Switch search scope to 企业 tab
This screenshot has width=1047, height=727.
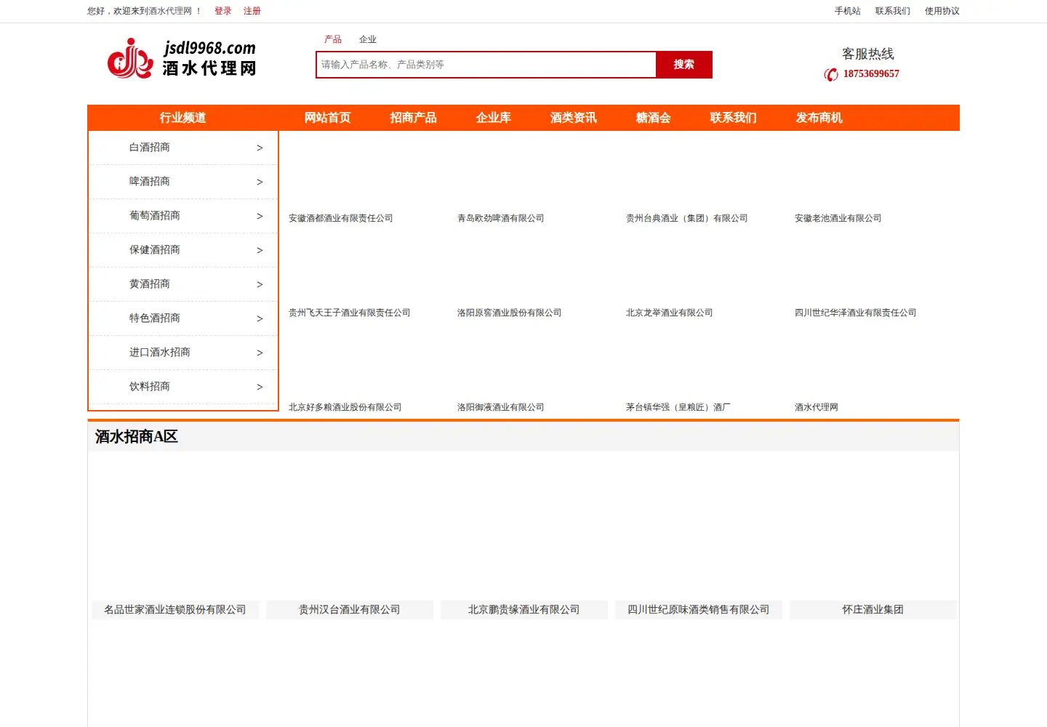[x=368, y=39]
